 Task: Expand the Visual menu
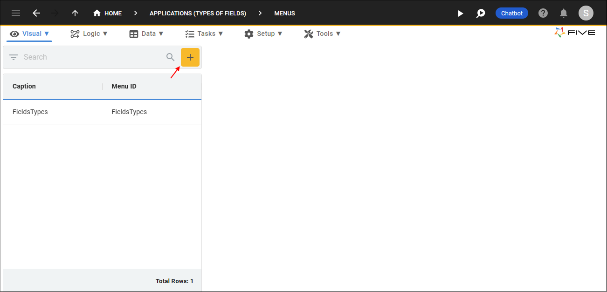30,34
